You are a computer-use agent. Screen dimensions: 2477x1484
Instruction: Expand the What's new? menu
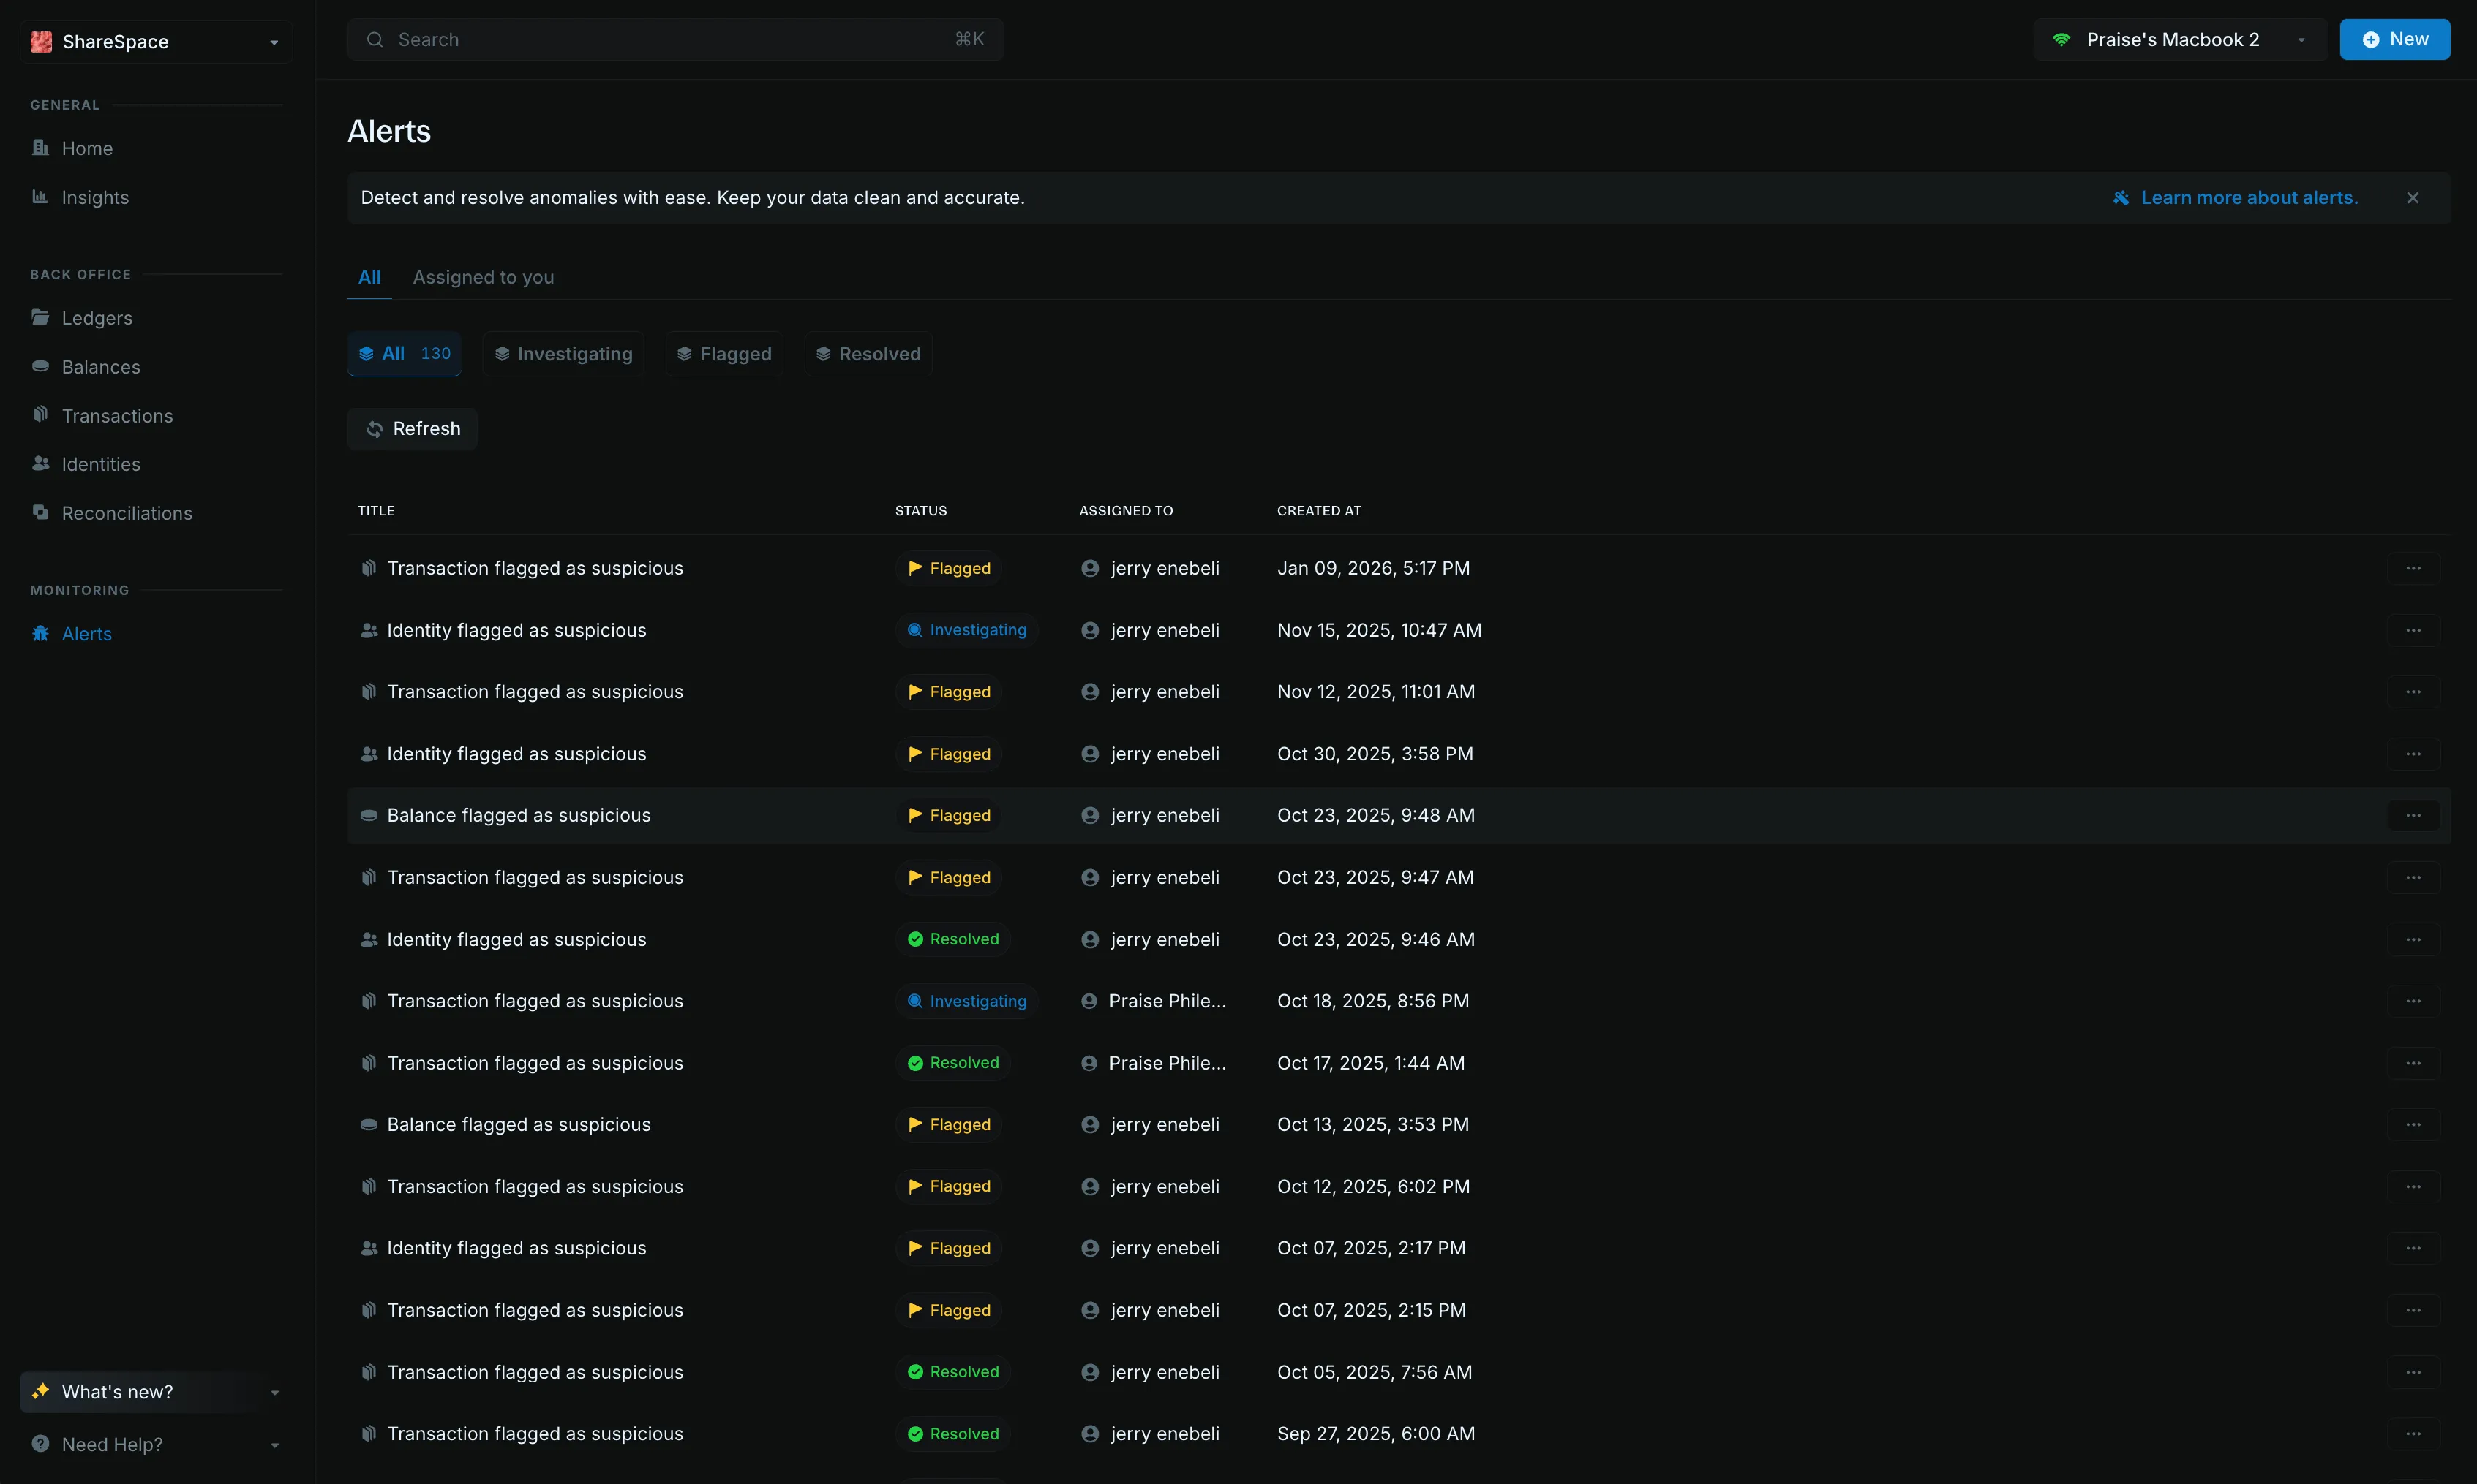click(155, 1392)
